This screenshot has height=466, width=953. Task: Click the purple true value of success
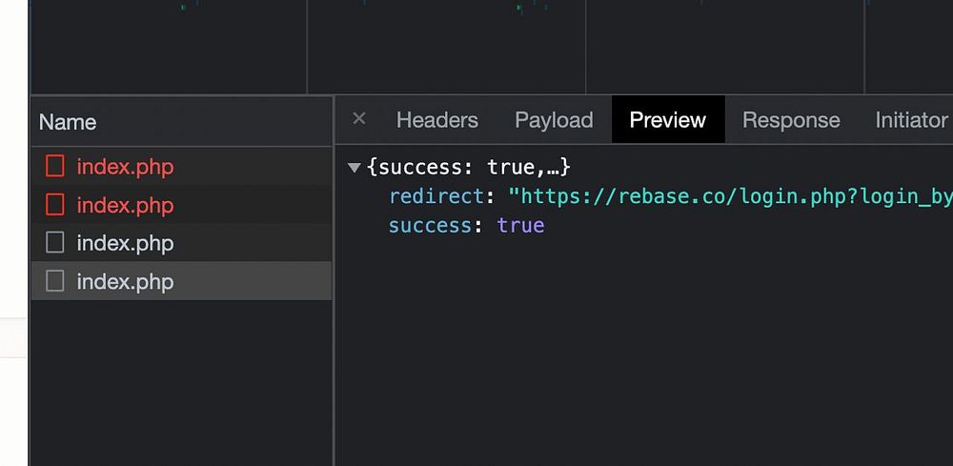tap(520, 226)
